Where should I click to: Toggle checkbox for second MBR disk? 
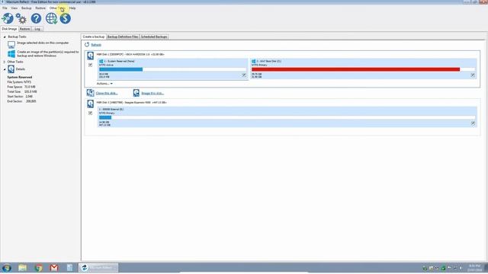click(x=90, y=113)
